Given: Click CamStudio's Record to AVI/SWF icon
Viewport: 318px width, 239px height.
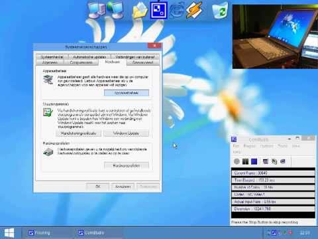Looking at the screenshot, I should click(x=274, y=161).
